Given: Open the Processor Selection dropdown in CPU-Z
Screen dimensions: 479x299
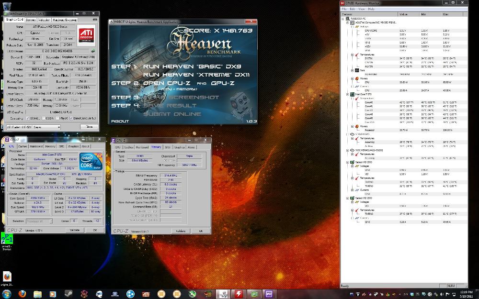Looking at the screenshot, I should (x=39, y=221).
